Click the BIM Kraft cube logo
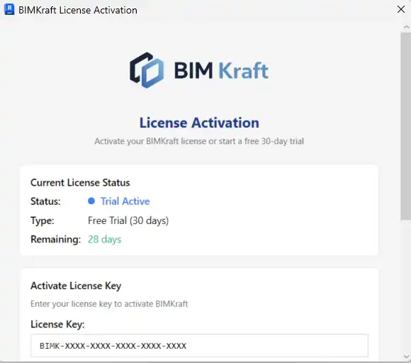 [147, 70]
